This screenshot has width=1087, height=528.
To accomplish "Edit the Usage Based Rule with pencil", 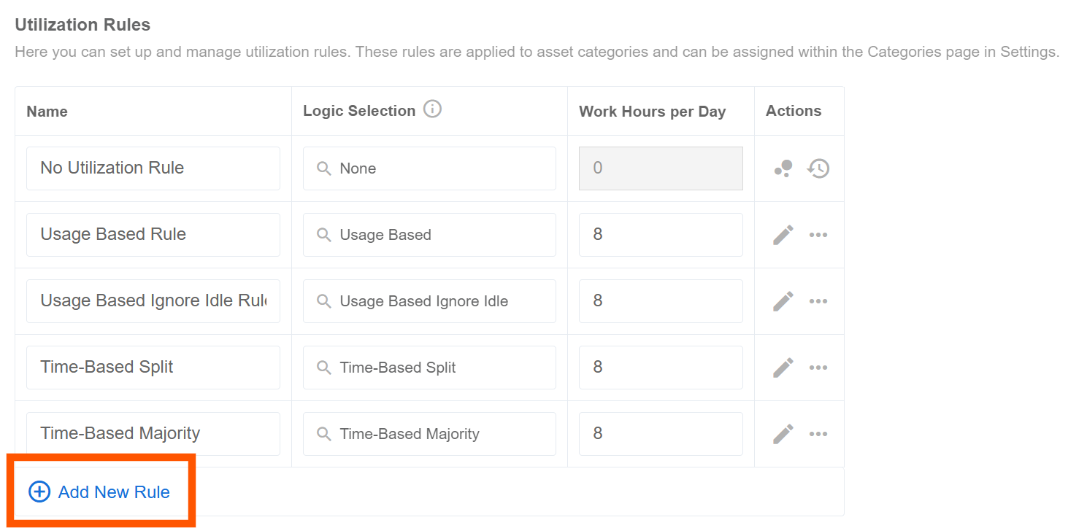I will pyautogui.click(x=783, y=235).
